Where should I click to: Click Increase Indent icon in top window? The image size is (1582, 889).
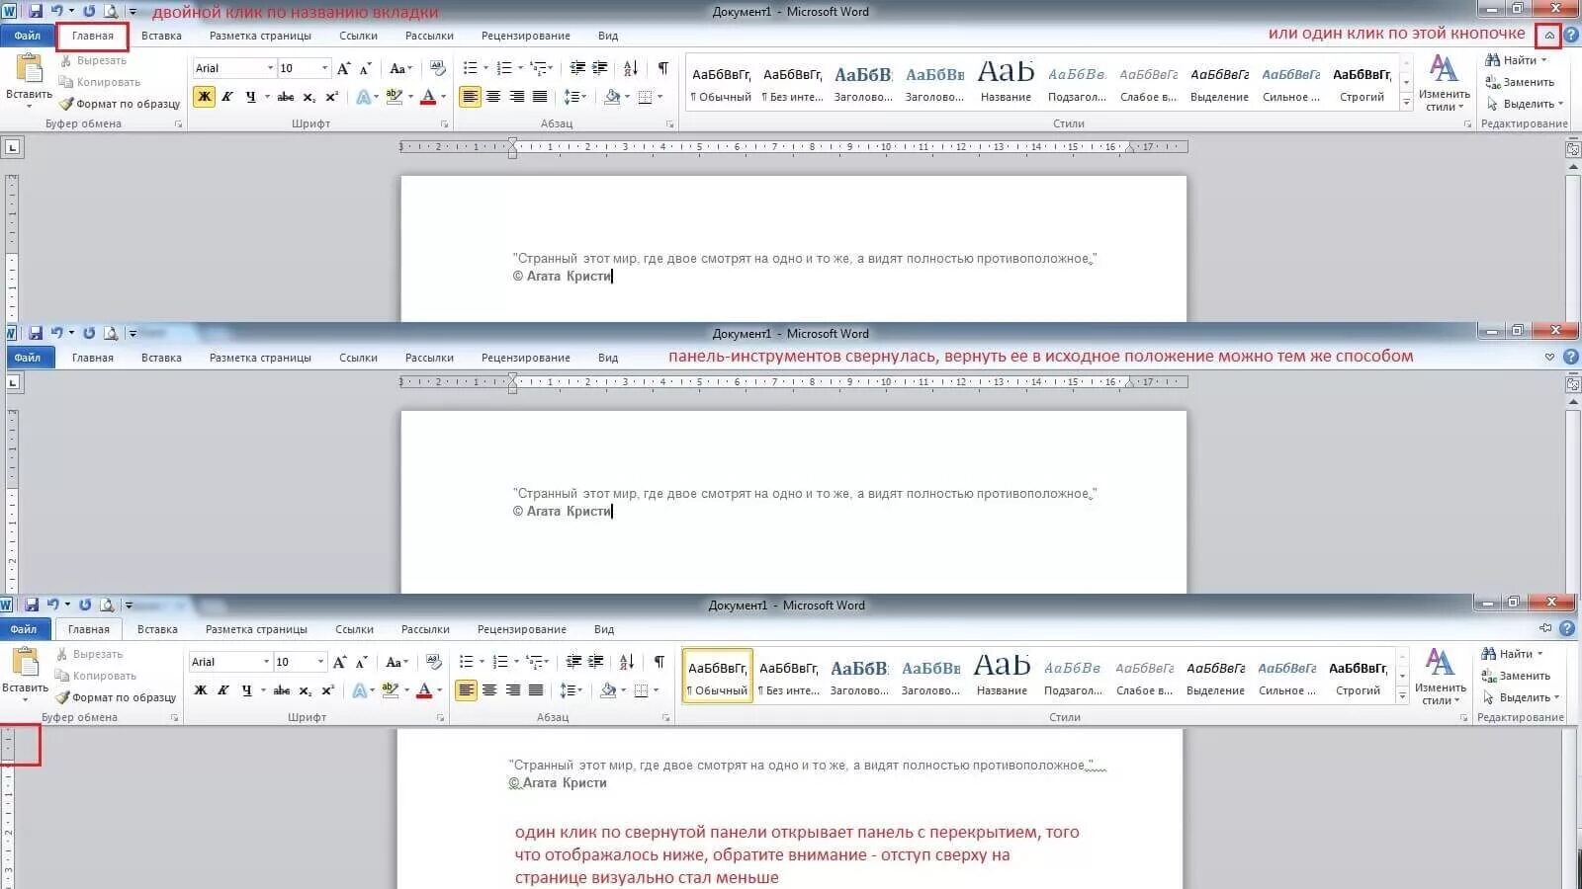[600, 68]
